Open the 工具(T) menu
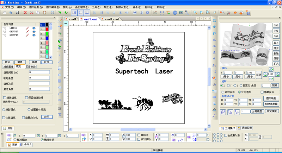Image resolution: width=282 pixels, height=153 pixels. [x=96, y=7]
